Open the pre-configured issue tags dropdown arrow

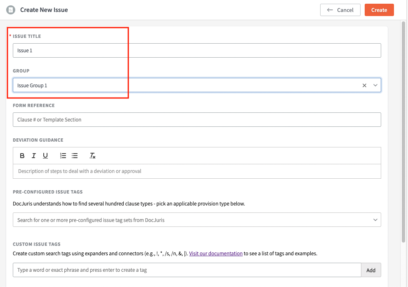pos(375,220)
